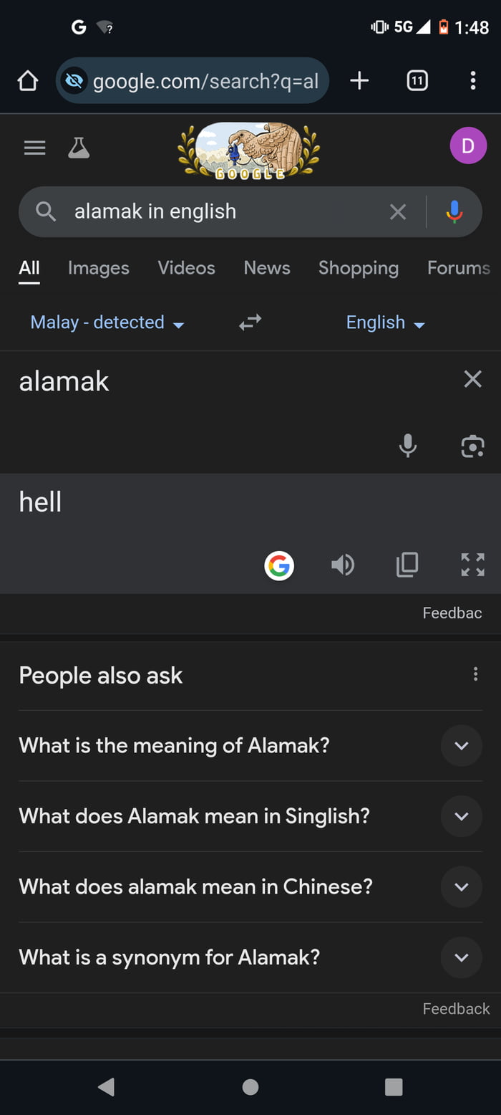
Task: Dismiss the alamak translation input
Action: (x=472, y=378)
